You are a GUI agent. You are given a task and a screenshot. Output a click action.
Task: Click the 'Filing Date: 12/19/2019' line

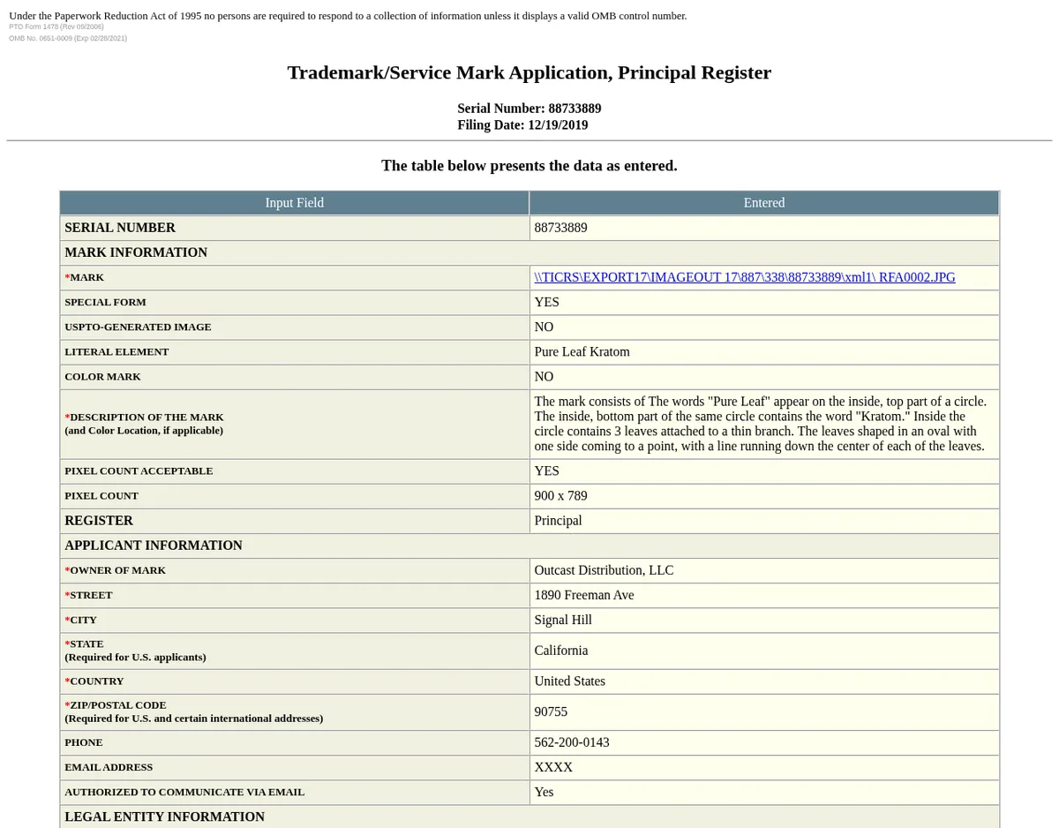[x=522, y=125]
